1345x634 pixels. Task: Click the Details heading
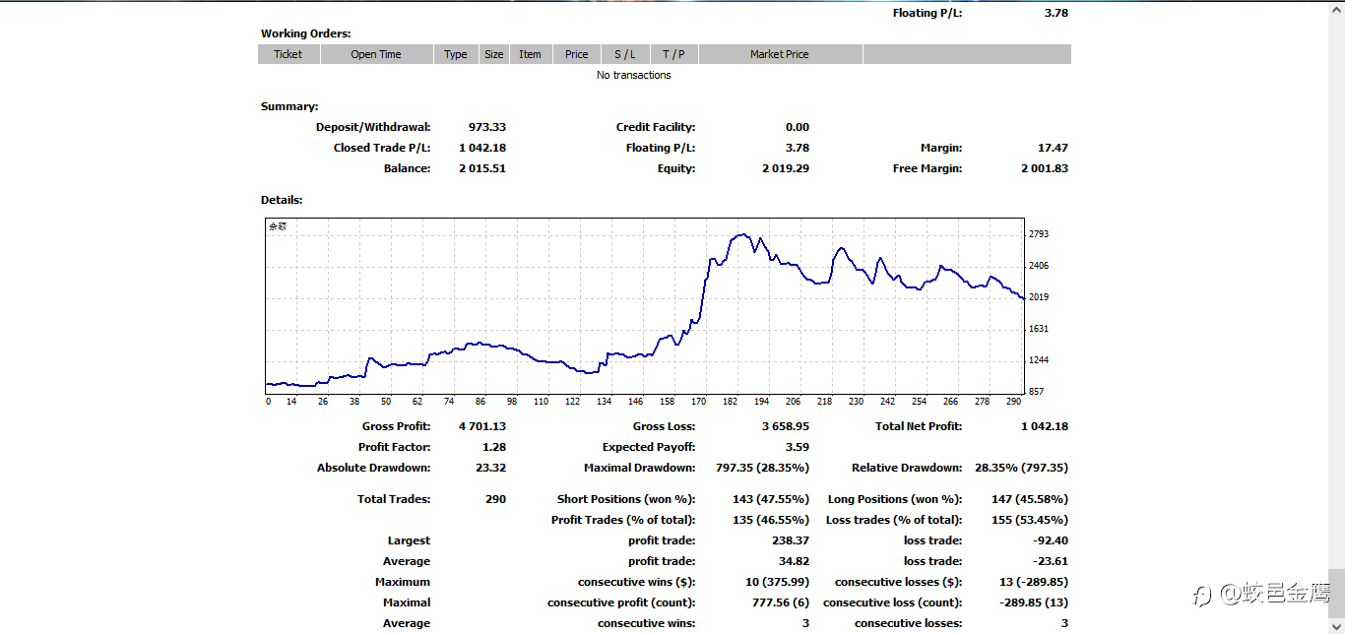282,200
